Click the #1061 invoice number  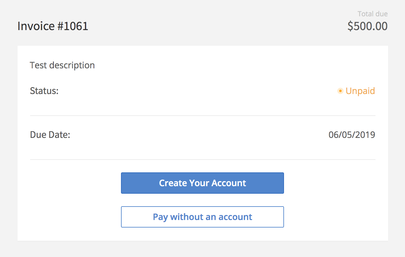point(73,26)
